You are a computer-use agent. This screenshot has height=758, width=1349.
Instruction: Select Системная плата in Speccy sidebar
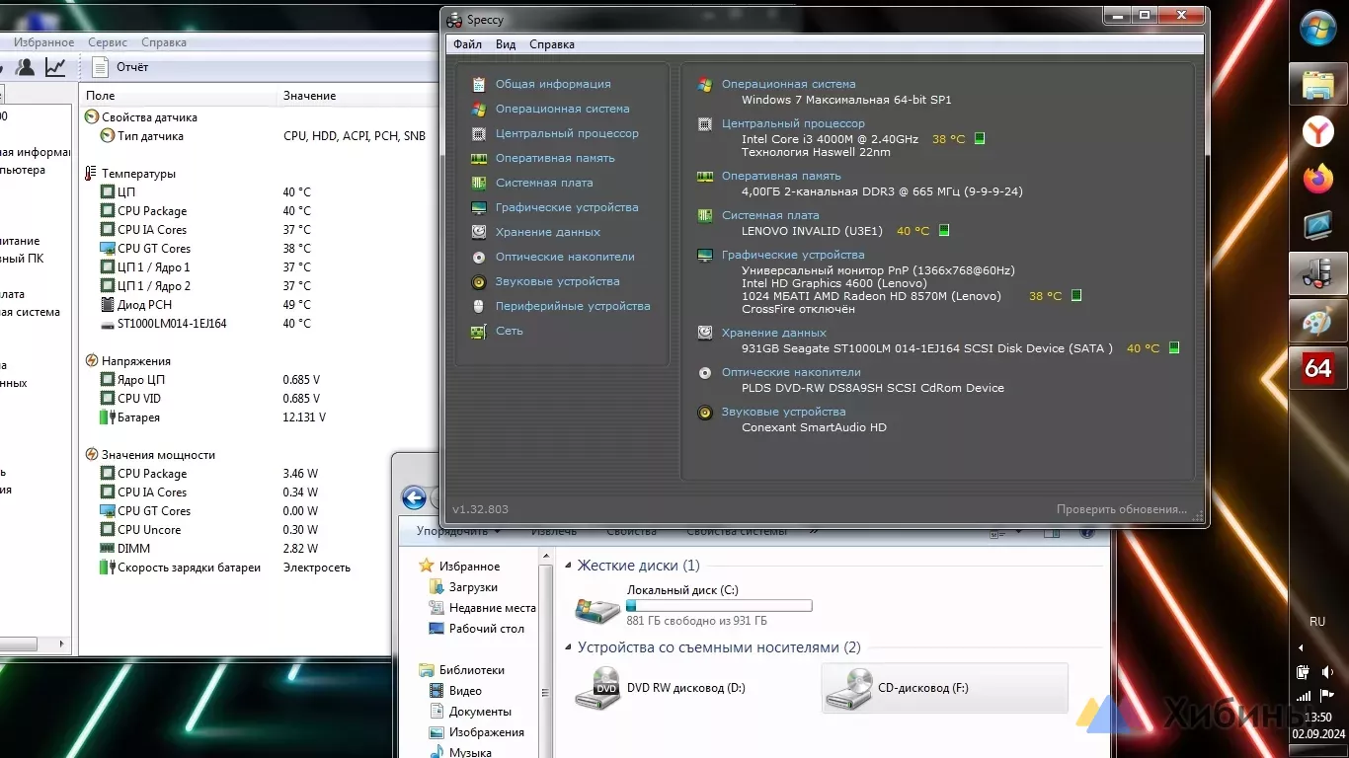pyautogui.click(x=544, y=183)
